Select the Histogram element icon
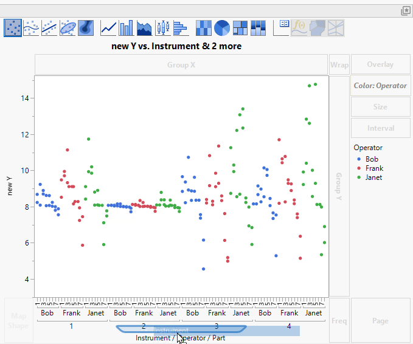Image resolution: width=413 pixels, height=344 pixels. coord(181,28)
